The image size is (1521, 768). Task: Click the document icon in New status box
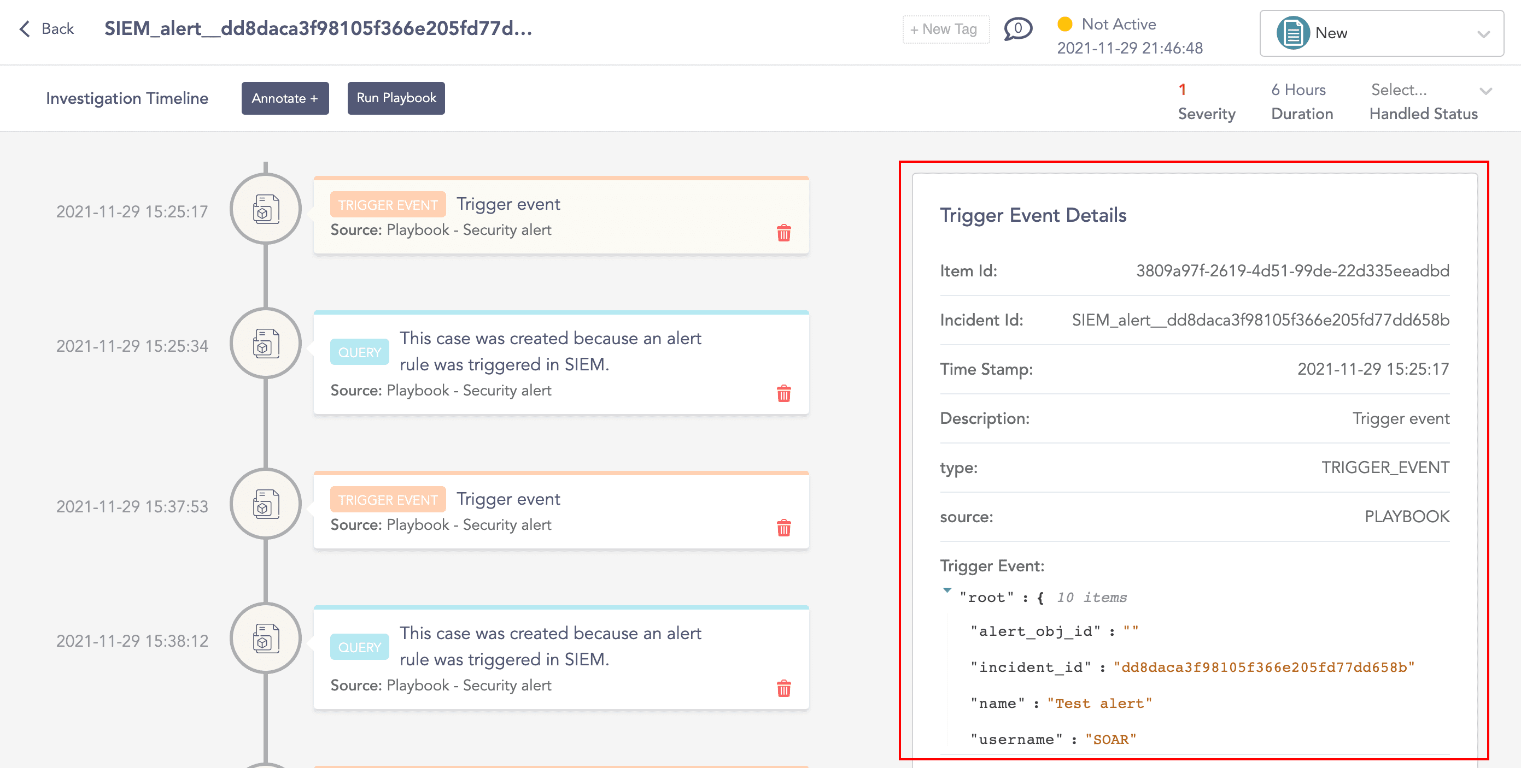pos(1292,33)
